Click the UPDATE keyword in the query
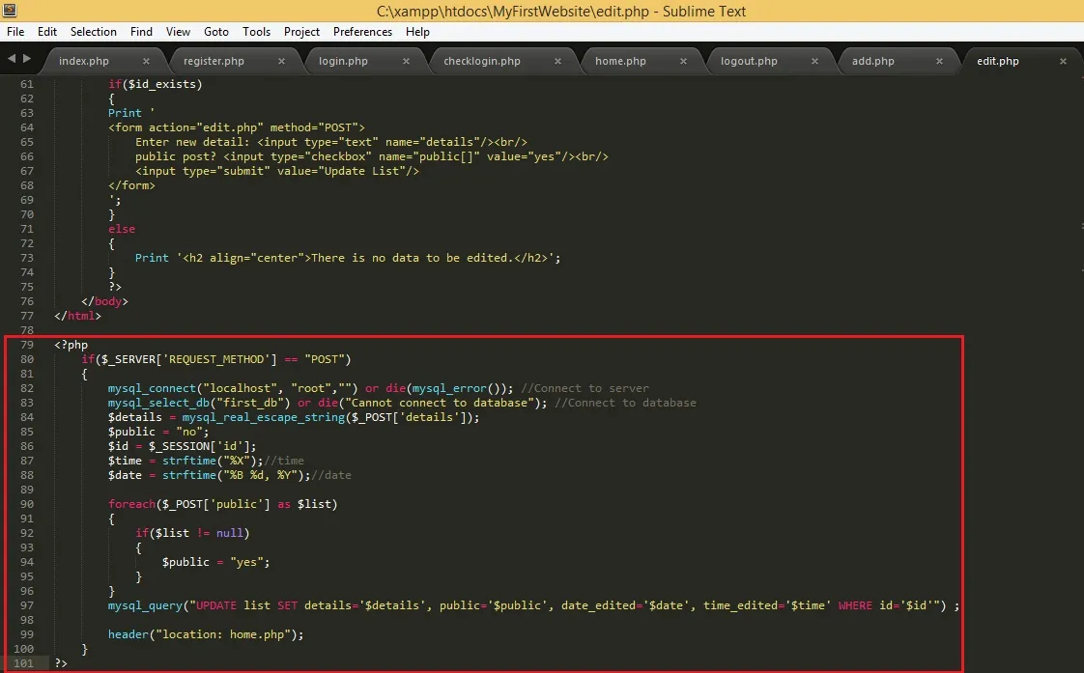The width and height of the screenshot is (1084, 673). point(215,605)
